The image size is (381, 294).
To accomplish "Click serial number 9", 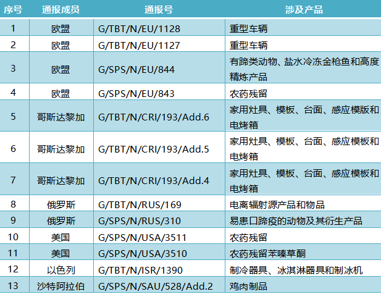I will coord(13,220).
